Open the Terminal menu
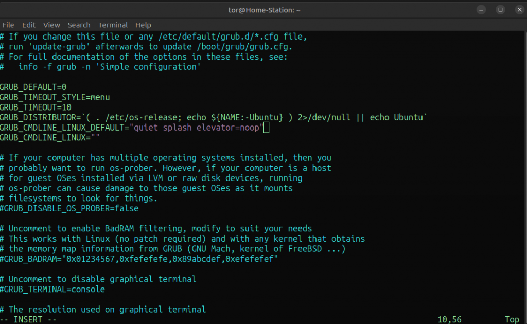The height and width of the screenshot is (324, 527). pyautogui.click(x=113, y=25)
